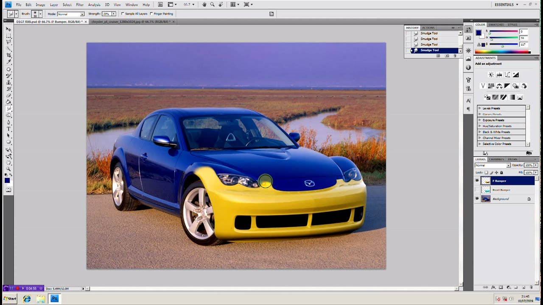Select the Horizontal Type tool

tap(8, 128)
